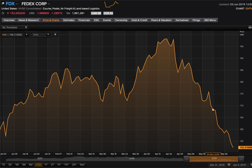Click the 152.31 last price label
Viewport: 252px width, 168px height.
coord(245,147)
